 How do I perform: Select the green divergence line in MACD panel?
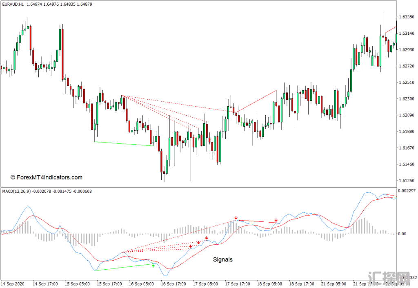click(124, 268)
